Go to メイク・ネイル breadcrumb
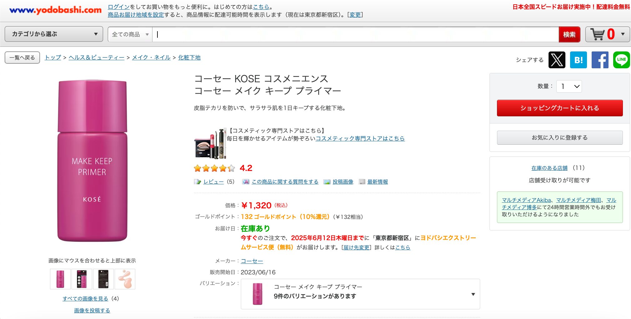This screenshot has width=631, height=319. point(151,57)
